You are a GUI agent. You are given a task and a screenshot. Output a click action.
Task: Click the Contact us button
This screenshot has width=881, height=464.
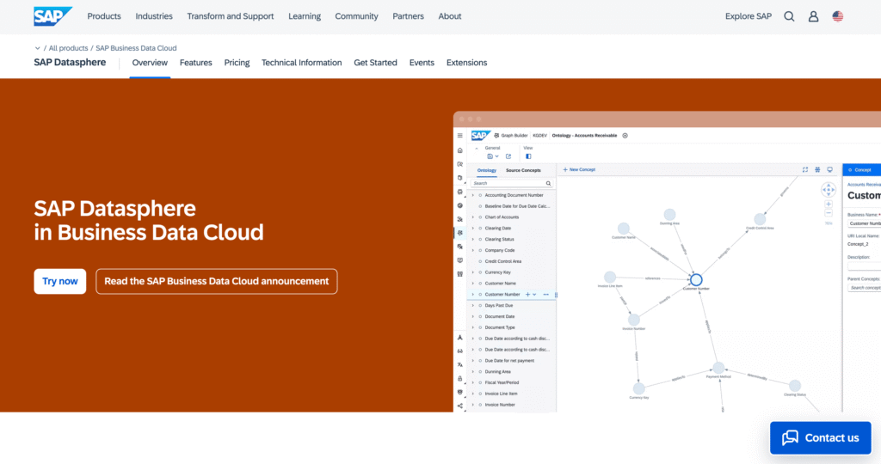coord(820,437)
